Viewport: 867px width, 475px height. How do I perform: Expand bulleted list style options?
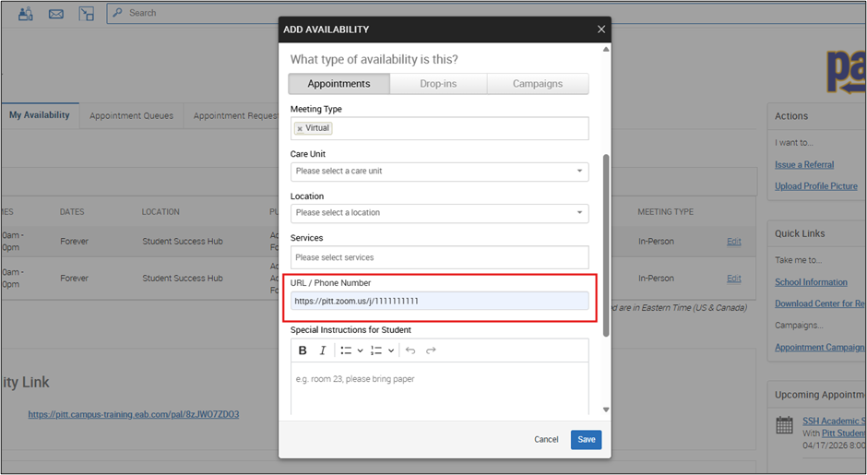tap(360, 350)
